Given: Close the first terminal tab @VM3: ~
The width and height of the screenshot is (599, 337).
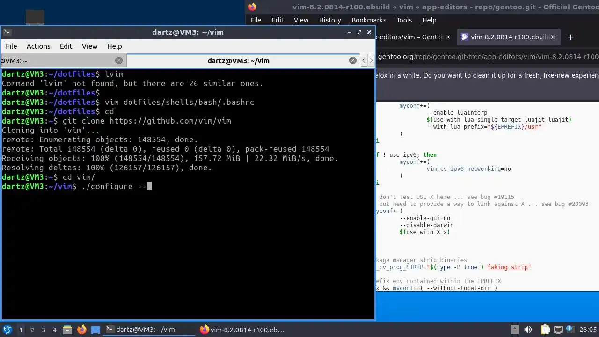Looking at the screenshot, I should tap(119, 60).
